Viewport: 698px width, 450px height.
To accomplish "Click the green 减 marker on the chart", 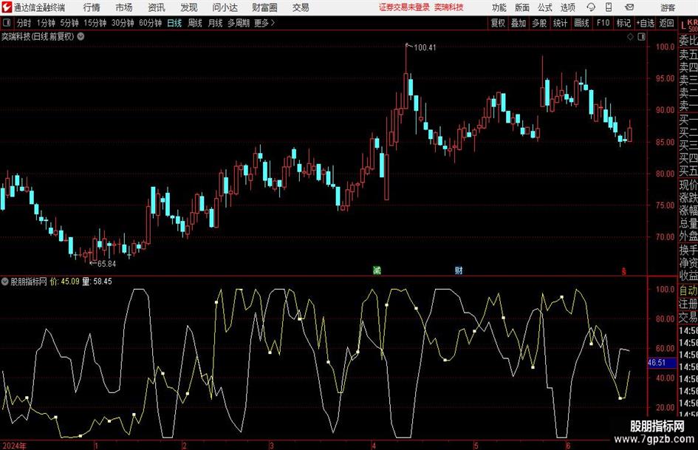I will pyautogui.click(x=377, y=270).
